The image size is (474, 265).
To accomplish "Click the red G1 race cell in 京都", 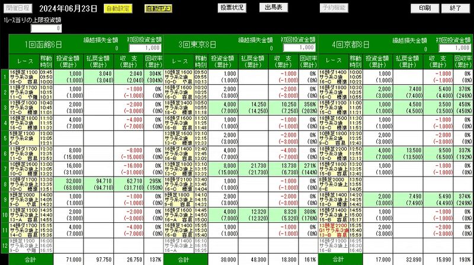I will click(334, 230).
